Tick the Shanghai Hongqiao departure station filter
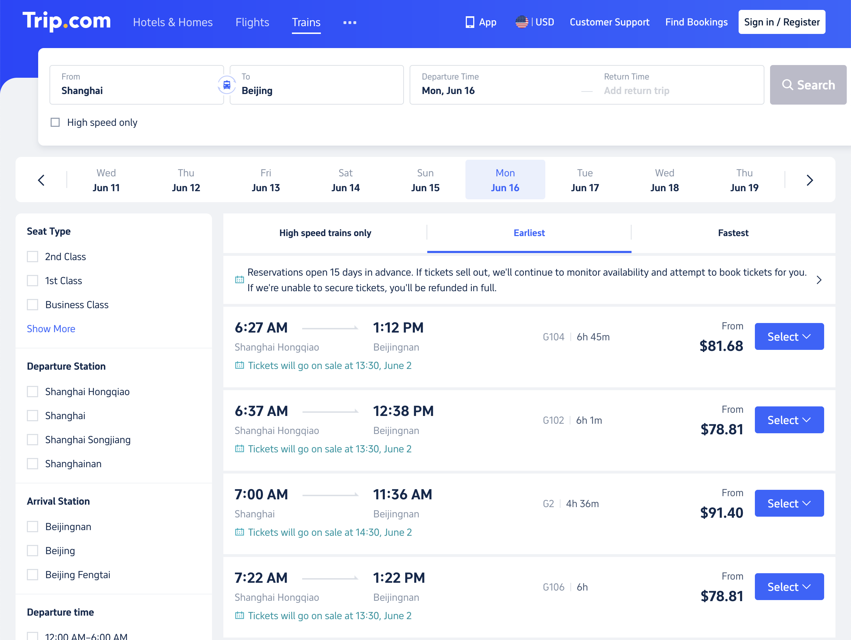This screenshot has height=640, width=851. click(x=33, y=392)
